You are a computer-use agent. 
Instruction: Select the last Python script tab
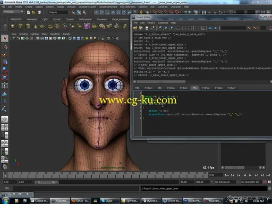(x=232, y=88)
